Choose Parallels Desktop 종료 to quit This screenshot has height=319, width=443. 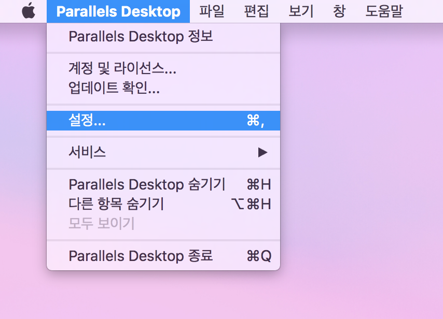163,256
